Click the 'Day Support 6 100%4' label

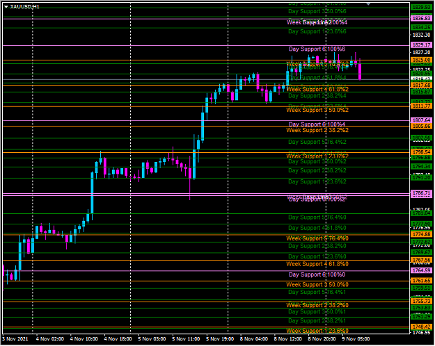pyautogui.click(x=317, y=124)
